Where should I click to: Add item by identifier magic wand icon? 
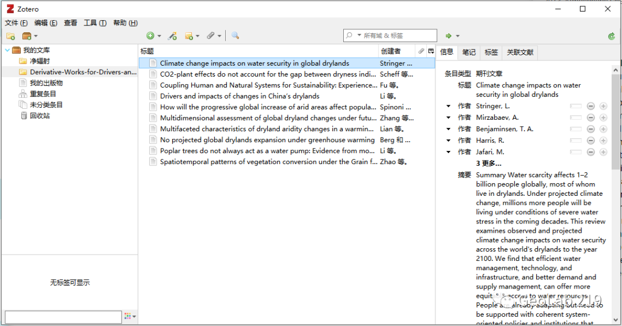[x=172, y=36]
